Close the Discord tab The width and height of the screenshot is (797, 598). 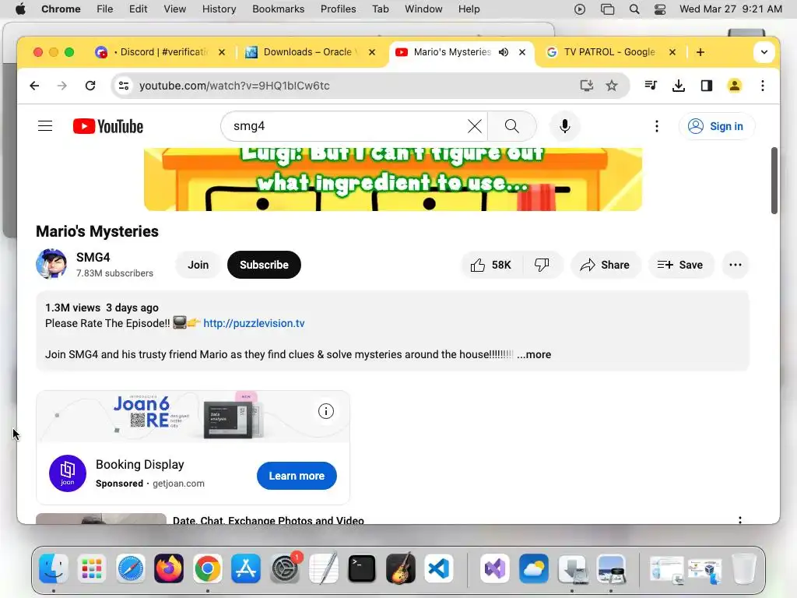[x=222, y=52]
